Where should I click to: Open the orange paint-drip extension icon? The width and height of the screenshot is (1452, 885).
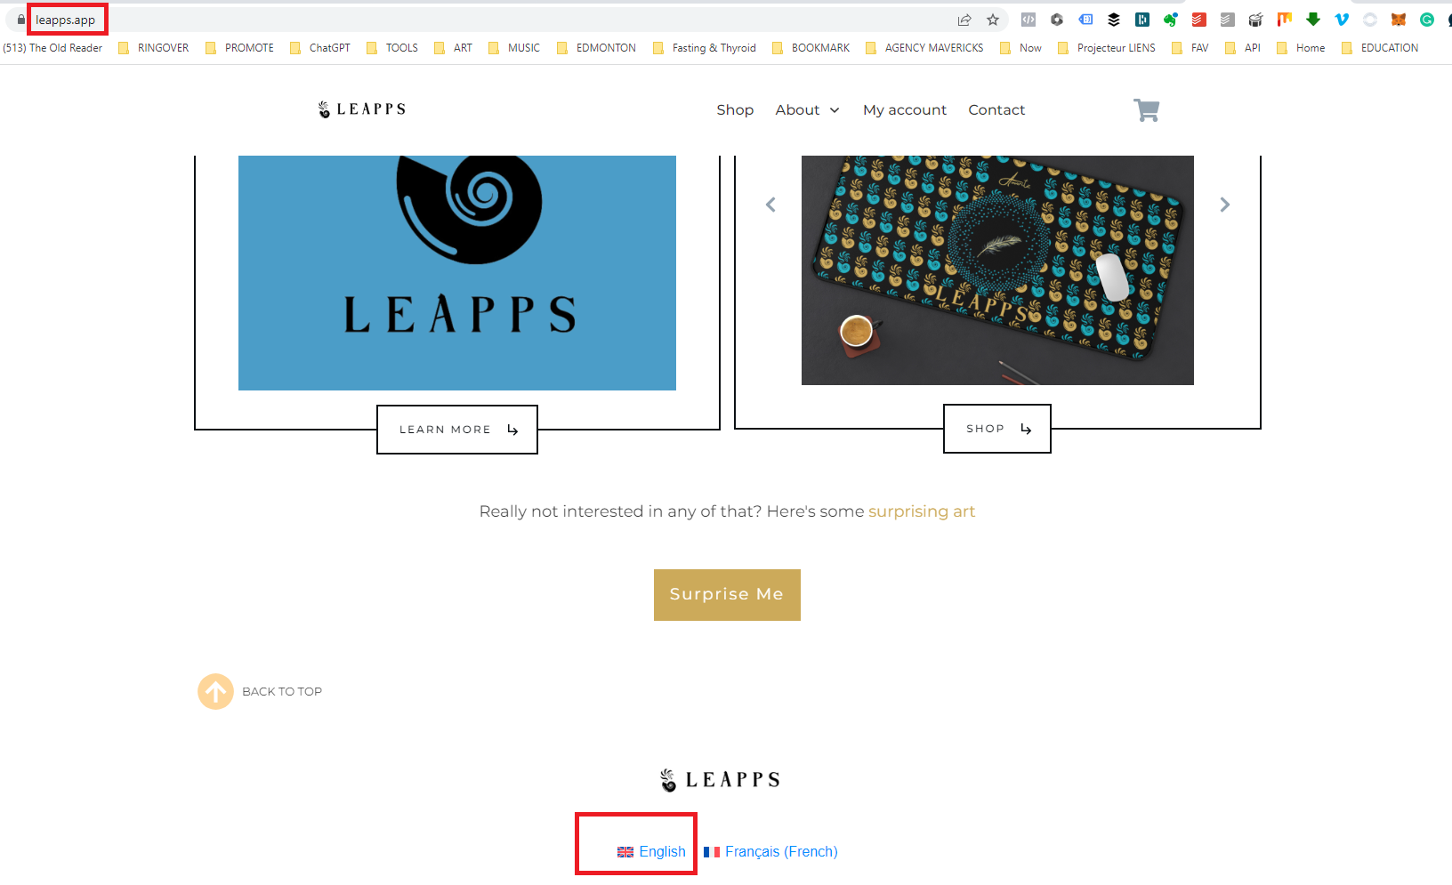tap(1285, 20)
